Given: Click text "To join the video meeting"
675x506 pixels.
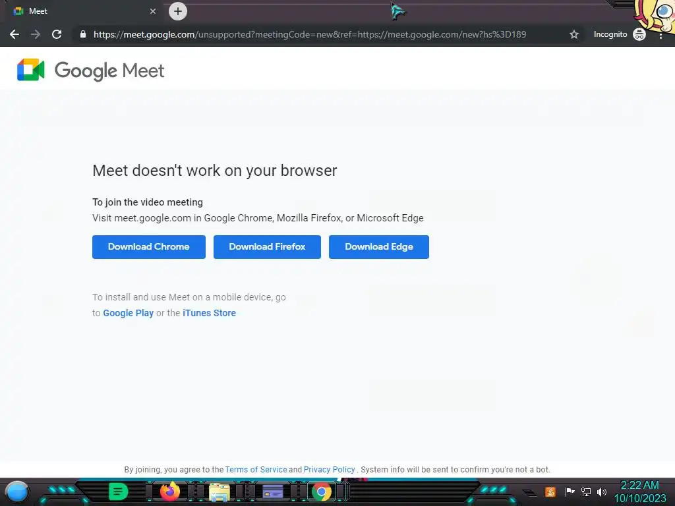Looking at the screenshot, I should [148, 202].
